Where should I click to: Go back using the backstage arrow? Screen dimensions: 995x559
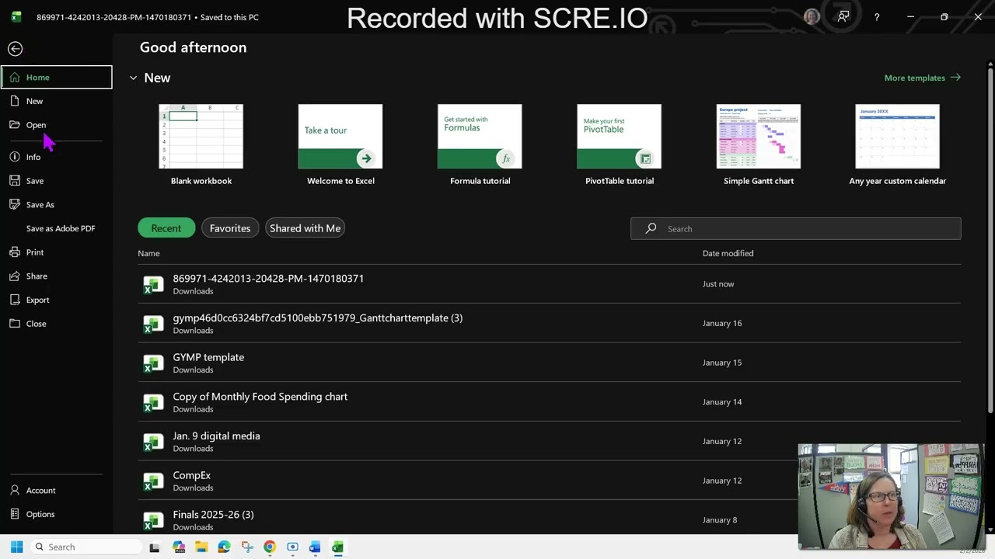pyautogui.click(x=15, y=49)
